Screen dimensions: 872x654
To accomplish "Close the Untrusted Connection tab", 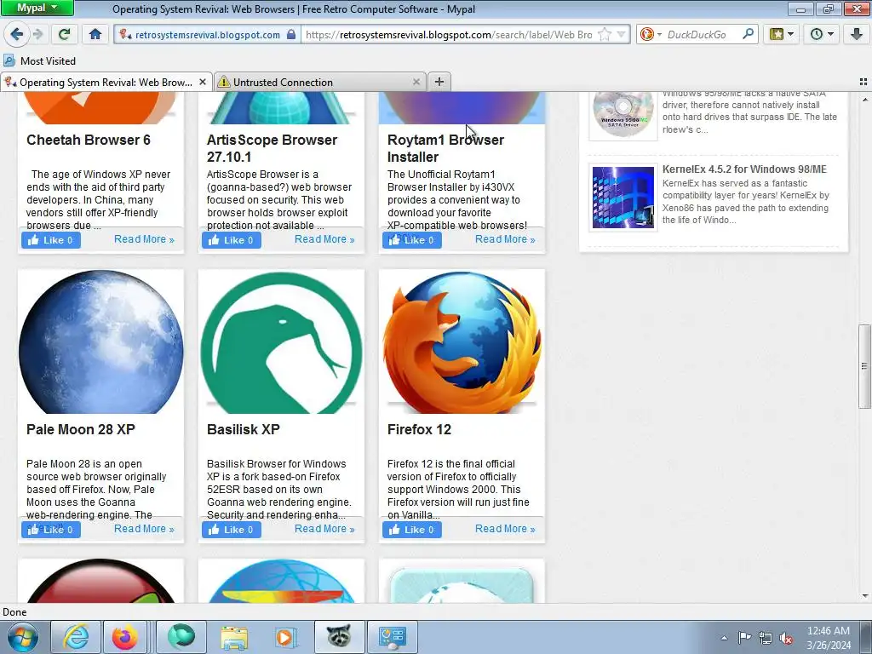I will [x=416, y=82].
